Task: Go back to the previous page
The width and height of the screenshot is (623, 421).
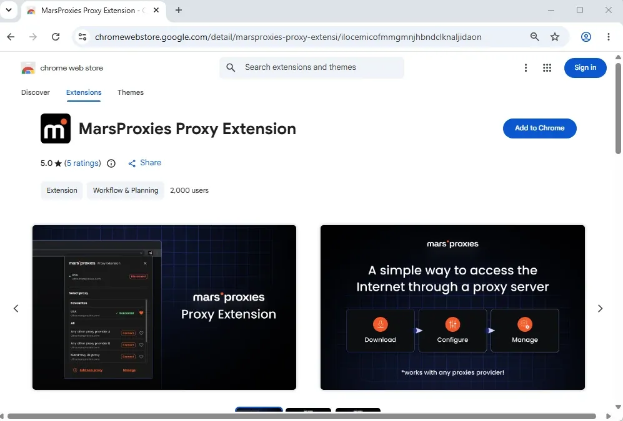Action: [x=11, y=37]
